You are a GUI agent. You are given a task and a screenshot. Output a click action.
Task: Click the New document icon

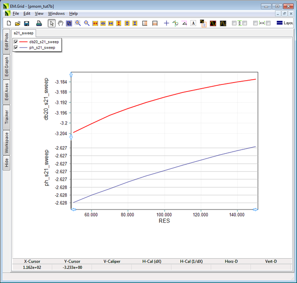[x=8, y=23]
